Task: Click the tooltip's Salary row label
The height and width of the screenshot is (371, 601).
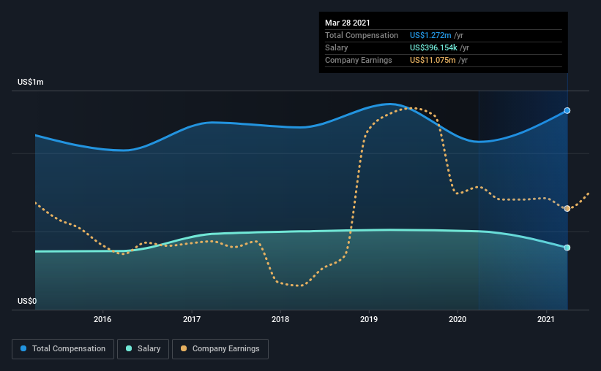Action: point(337,47)
